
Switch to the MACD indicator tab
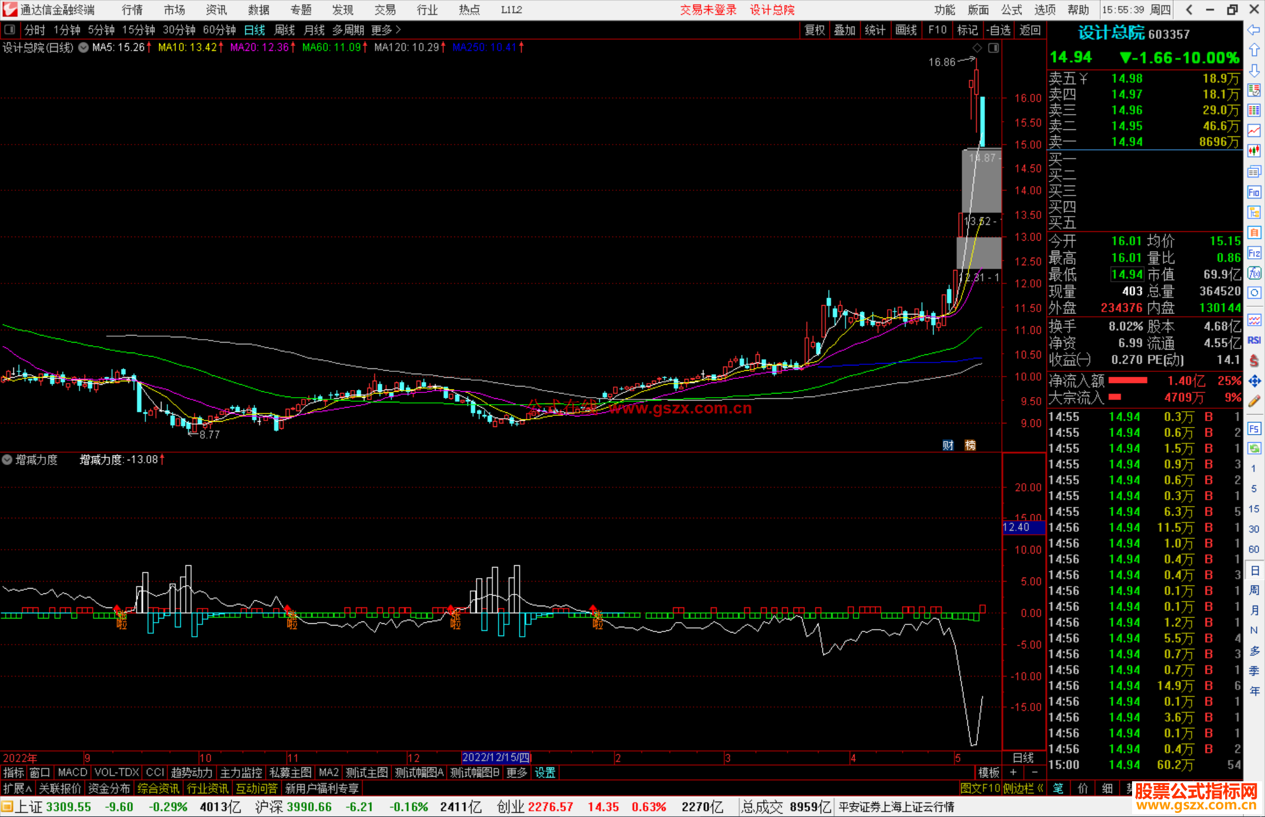pos(73,772)
